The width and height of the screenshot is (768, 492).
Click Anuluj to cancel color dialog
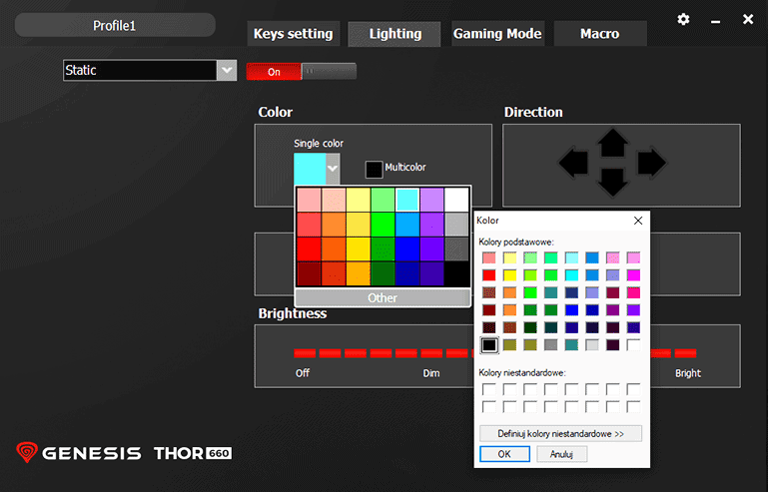point(561,454)
